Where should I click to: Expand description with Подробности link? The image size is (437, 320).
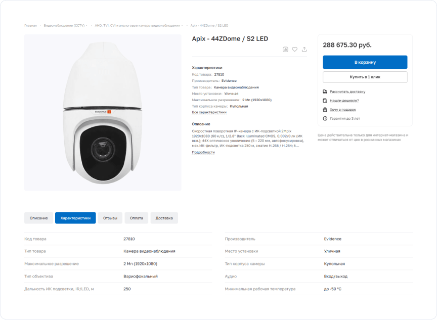click(x=203, y=152)
